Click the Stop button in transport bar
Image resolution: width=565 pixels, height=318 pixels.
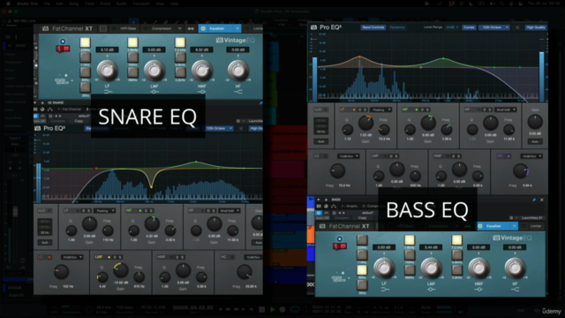[262, 309]
